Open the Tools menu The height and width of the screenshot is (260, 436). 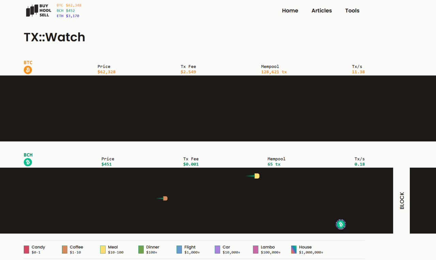tap(352, 11)
